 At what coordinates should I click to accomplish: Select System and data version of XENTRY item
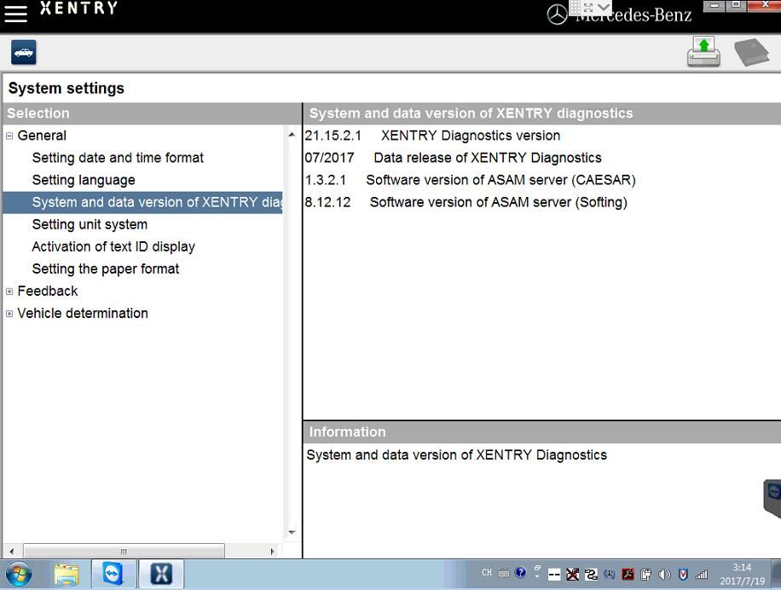point(142,202)
